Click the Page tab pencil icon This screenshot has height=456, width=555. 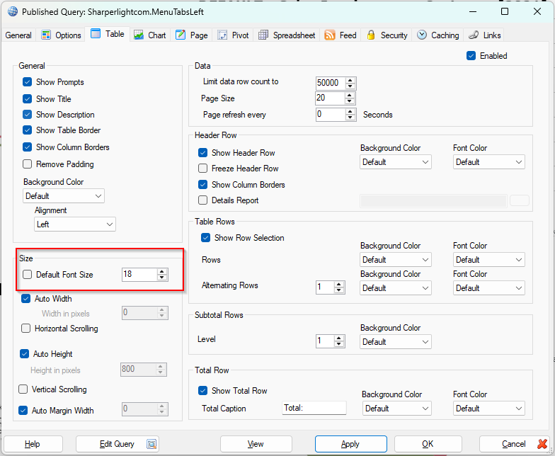tap(181, 35)
